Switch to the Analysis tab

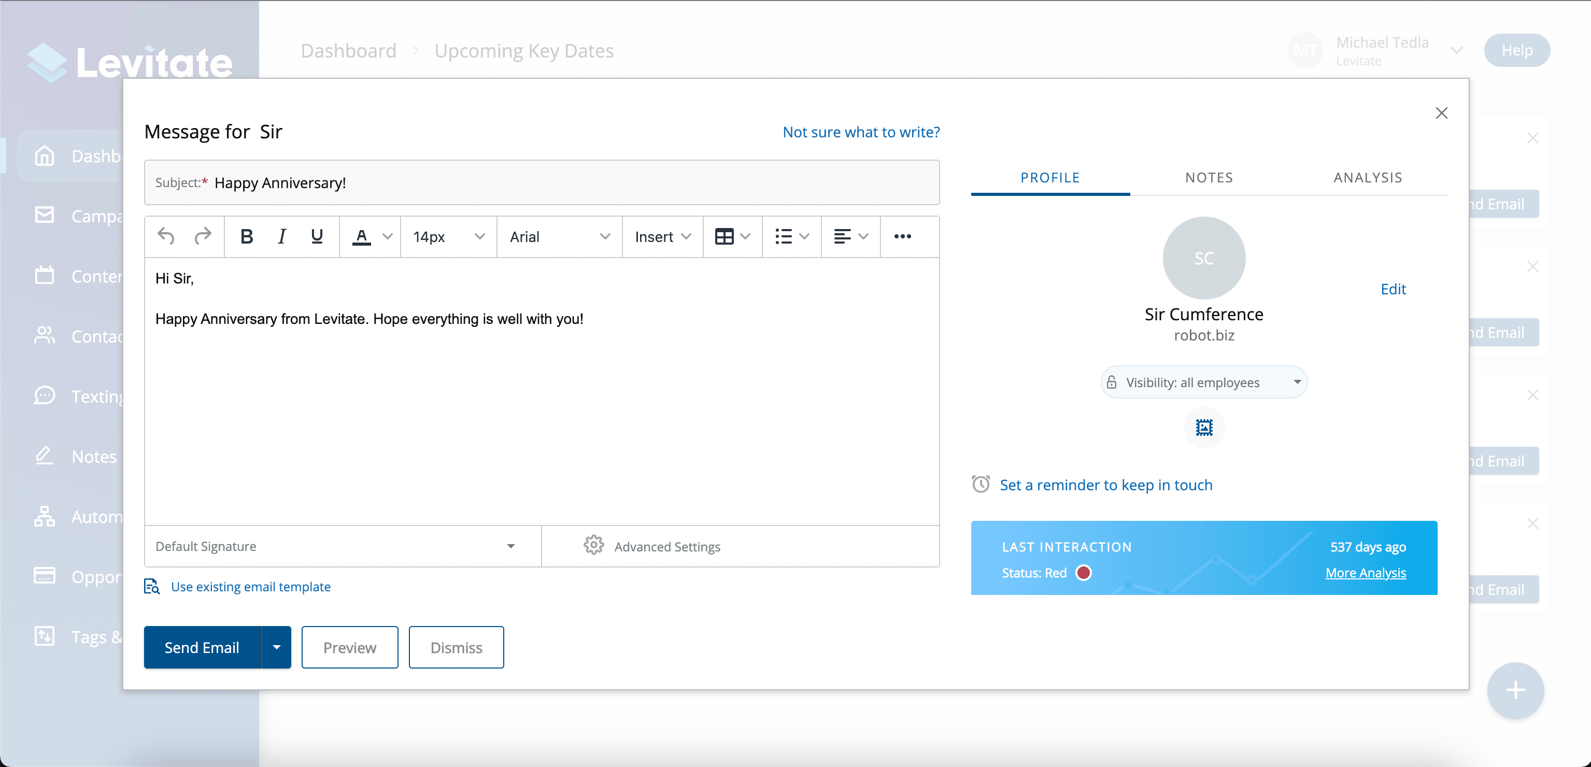(1368, 178)
